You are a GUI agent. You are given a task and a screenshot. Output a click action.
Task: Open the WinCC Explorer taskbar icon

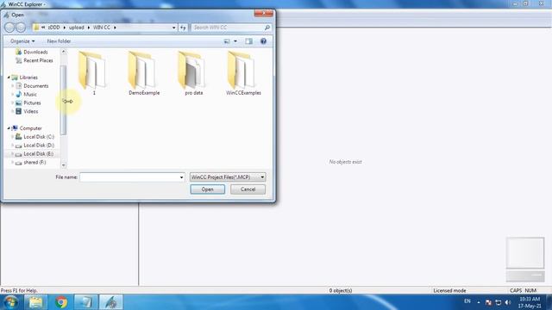pyautogui.click(x=111, y=302)
